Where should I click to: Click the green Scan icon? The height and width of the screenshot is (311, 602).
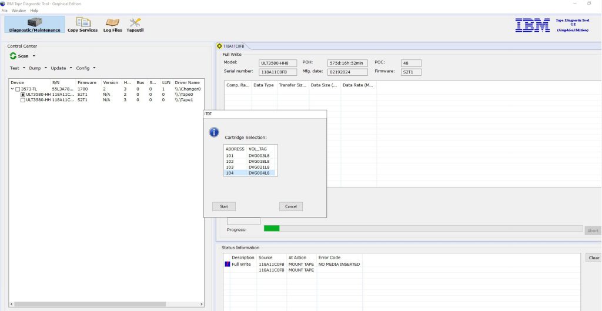[x=13, y=56]
